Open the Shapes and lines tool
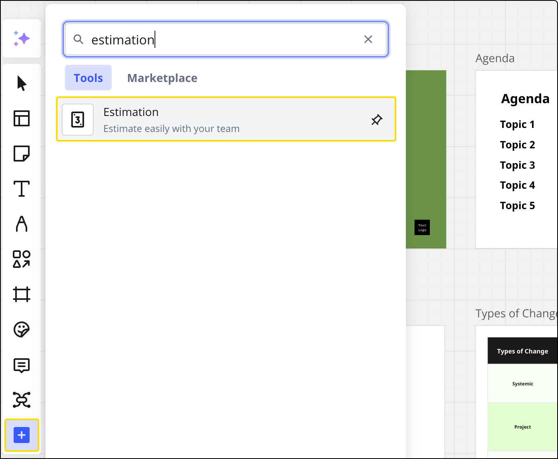This screenshot has height=459, width=558. click(22, 259)
